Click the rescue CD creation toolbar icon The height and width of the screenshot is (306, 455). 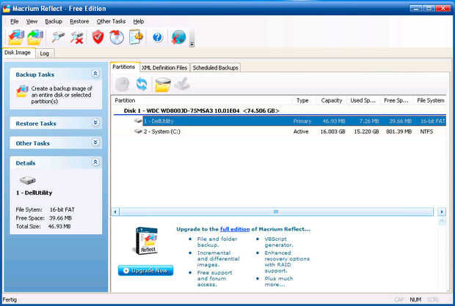117,37
